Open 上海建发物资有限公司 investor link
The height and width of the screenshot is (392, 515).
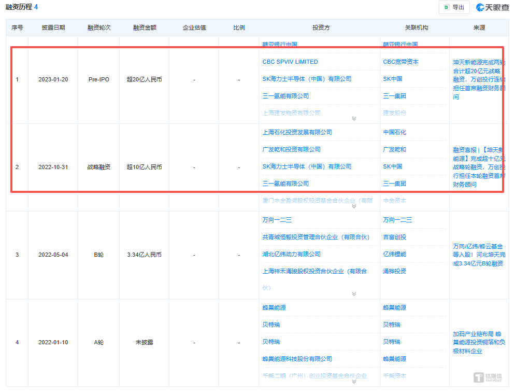tap(291, 113)
